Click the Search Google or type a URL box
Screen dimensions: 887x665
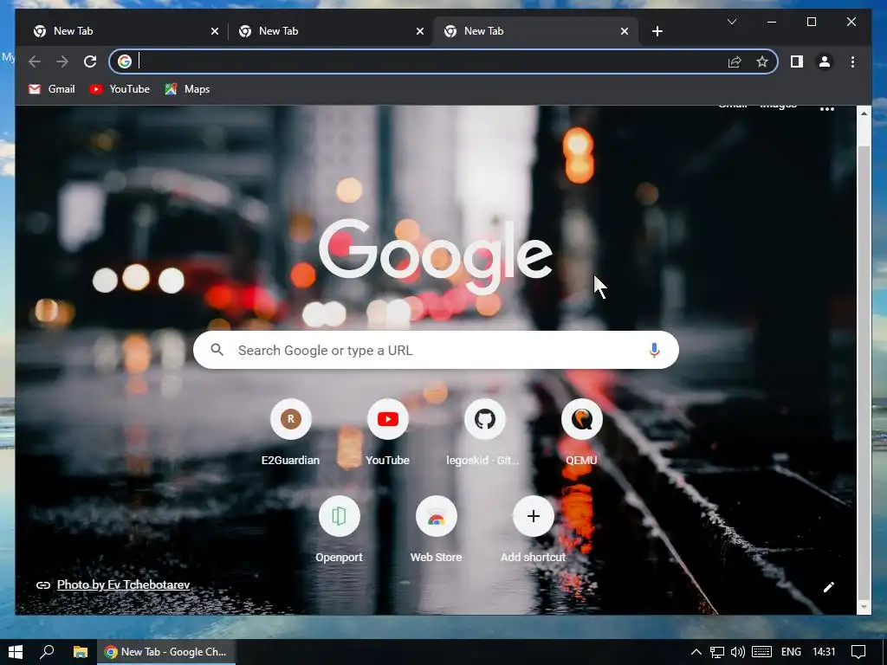coord(436,350)
